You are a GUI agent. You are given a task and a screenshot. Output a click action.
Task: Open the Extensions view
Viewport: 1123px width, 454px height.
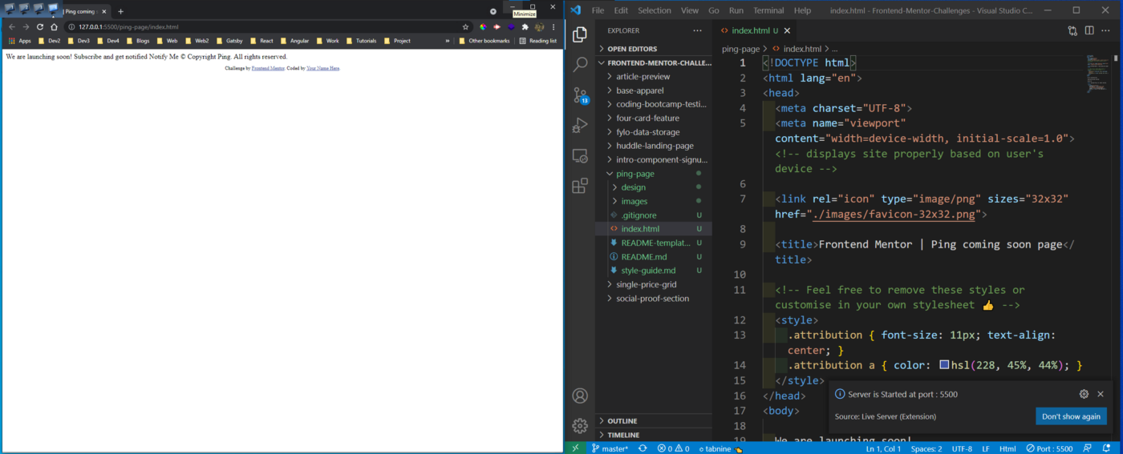click(580, 187)
